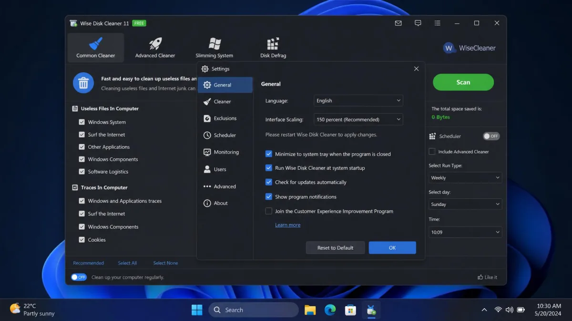Select the General settings tab
This screenshot has width=572, height=321.
click(x=225, y=85)
